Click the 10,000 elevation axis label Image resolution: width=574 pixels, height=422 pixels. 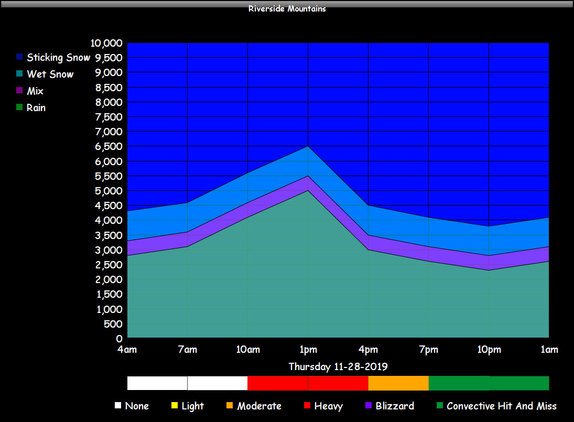coord(107,43)
